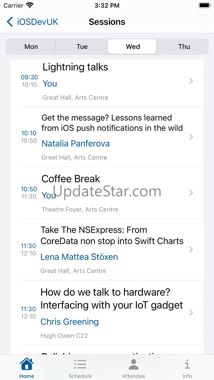Tap the Home tab bar icon
The height and width of the screenshot is (380, 214).
27,364
